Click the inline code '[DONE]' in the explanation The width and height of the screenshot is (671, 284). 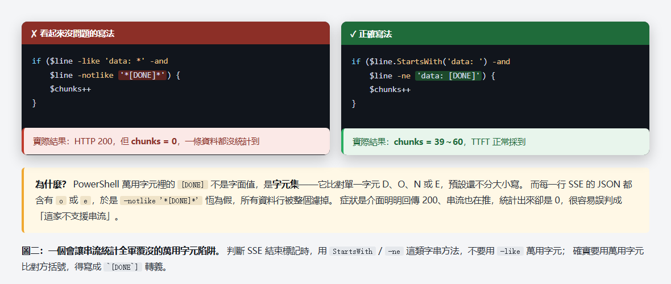[193, 185]
